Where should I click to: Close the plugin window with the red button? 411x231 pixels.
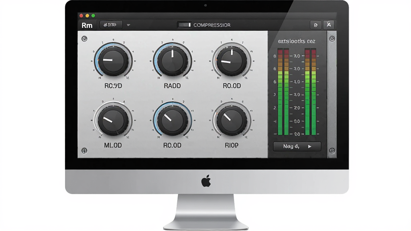[x=81, y=16]
